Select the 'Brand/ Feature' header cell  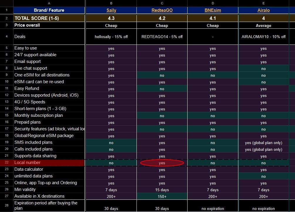point(49,10)
